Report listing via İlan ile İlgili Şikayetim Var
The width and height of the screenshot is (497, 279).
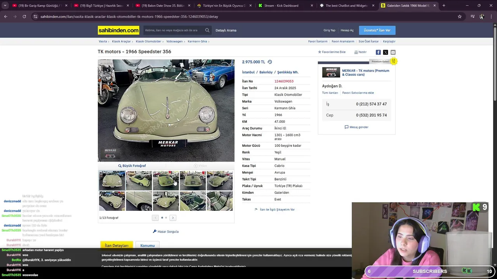pyautogui.click(x=275, y=210)
